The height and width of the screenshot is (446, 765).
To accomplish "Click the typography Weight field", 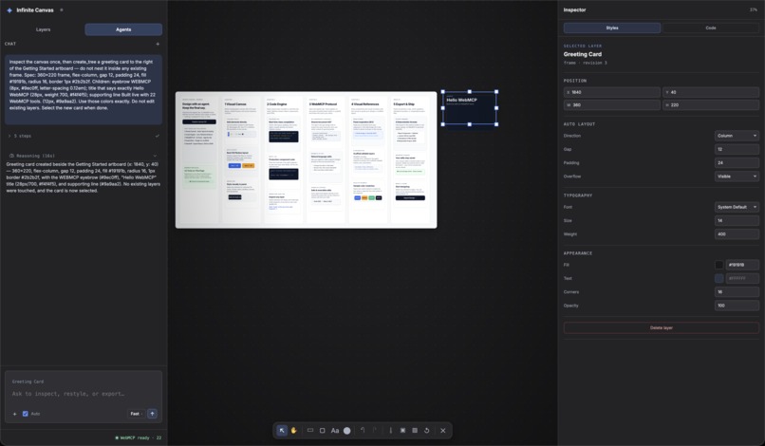I will [x=737, y=234].
